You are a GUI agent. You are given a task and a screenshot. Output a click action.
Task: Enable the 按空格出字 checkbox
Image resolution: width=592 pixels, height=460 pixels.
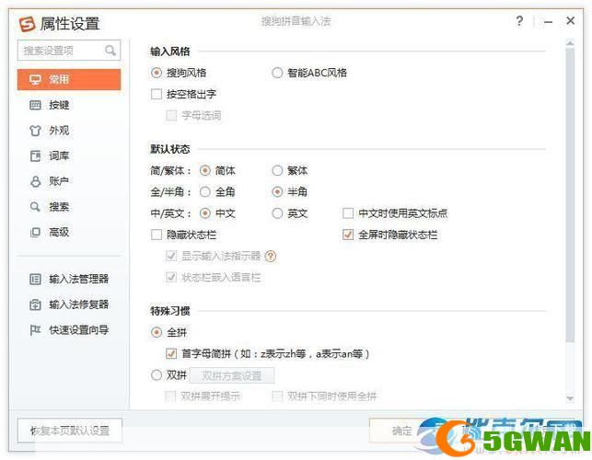[x=157, y=94]
